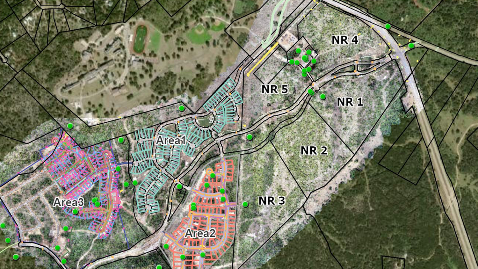The width and height of the screenshot is (478, 269).
Task: Click the NR 5 parcel label
Action: [275, 90]
